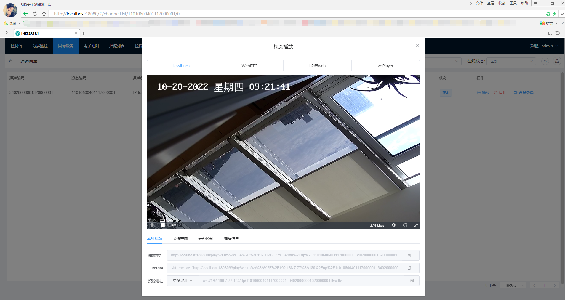This screenshot has width=565, height=300.
Task: Click the browser home icon
Action: click(44, 14)
